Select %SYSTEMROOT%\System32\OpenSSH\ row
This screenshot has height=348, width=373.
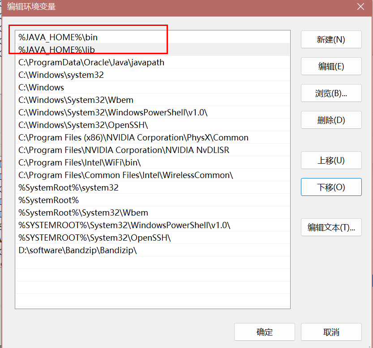pyautogui.click(x=153, y=238)
